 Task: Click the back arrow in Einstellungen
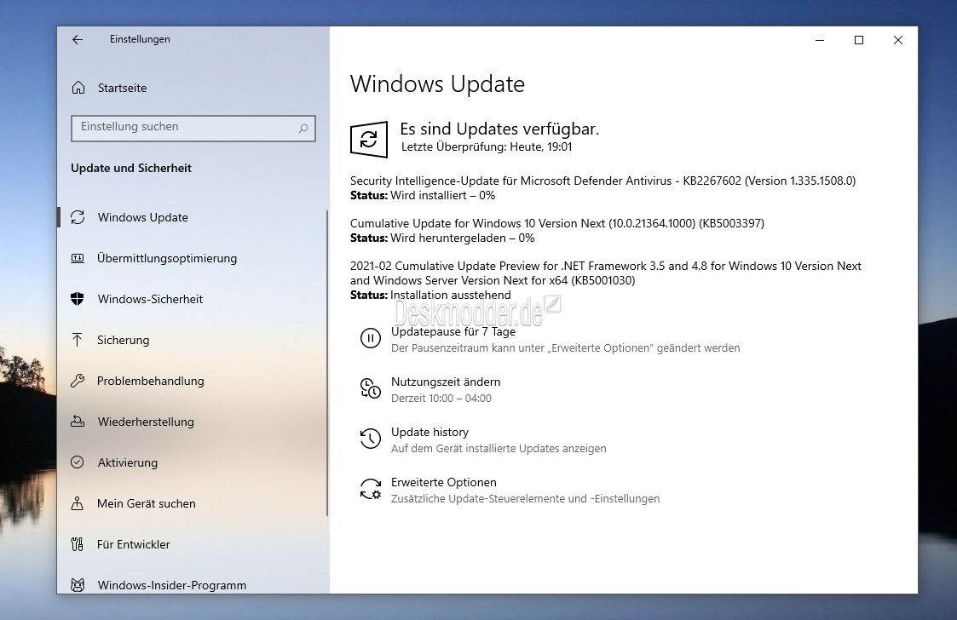tap(78, 40)
